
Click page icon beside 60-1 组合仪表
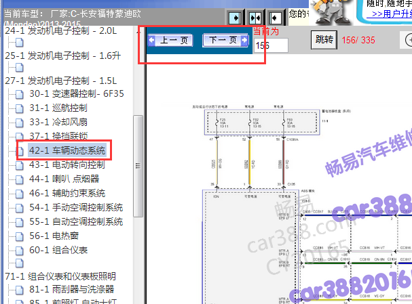20,251
